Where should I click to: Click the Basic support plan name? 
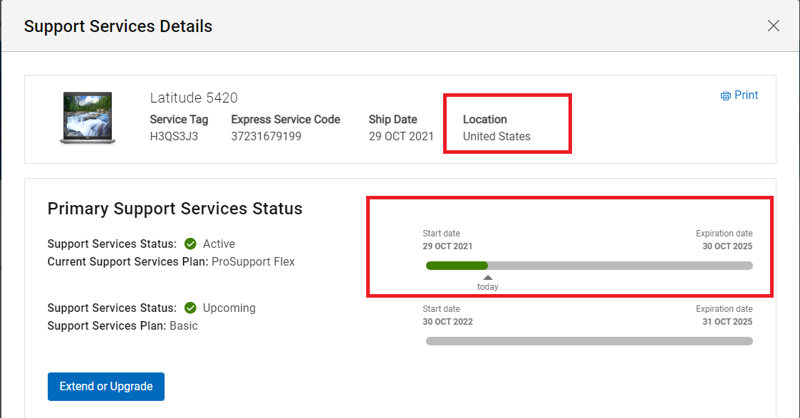[x=183, y=325]
